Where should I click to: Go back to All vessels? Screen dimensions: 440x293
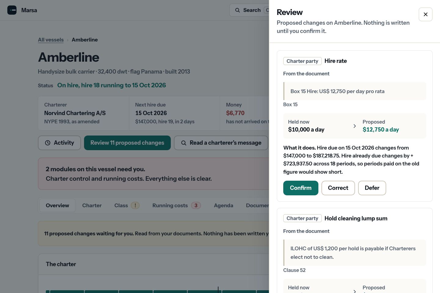click(x=51, y=40)
